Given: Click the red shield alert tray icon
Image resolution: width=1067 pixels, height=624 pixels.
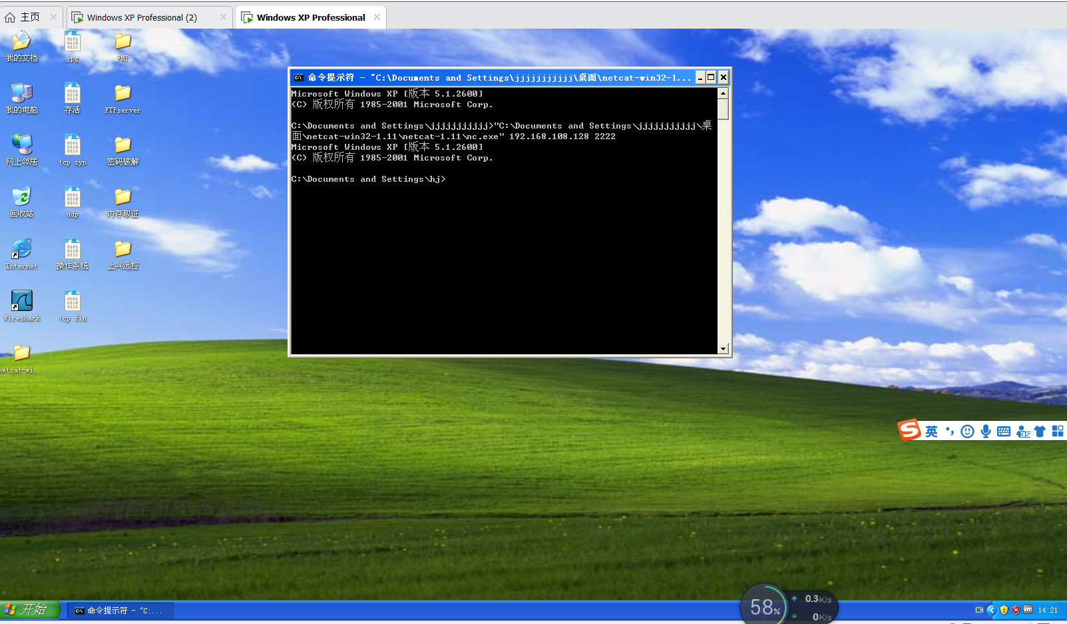Looking at the screenshot, I should point(1016,610).
